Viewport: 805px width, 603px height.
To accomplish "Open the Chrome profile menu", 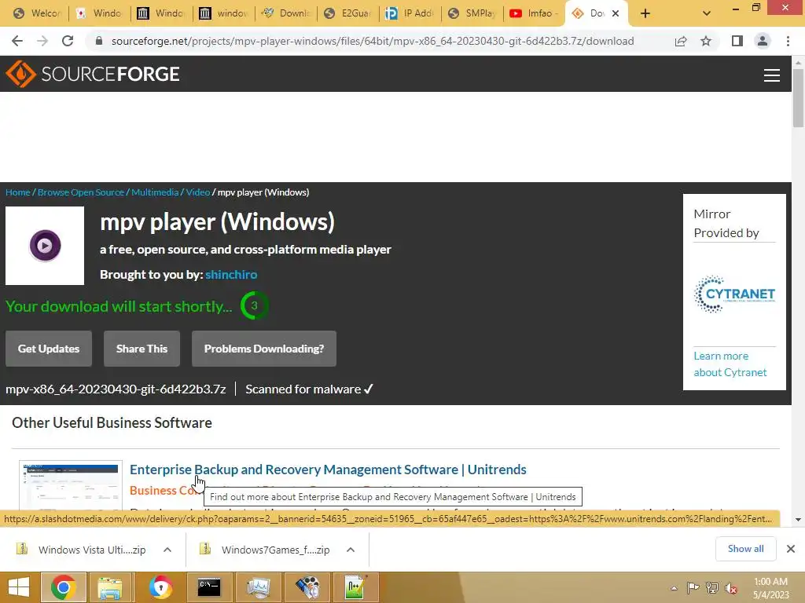I will [x=763, y=41].
